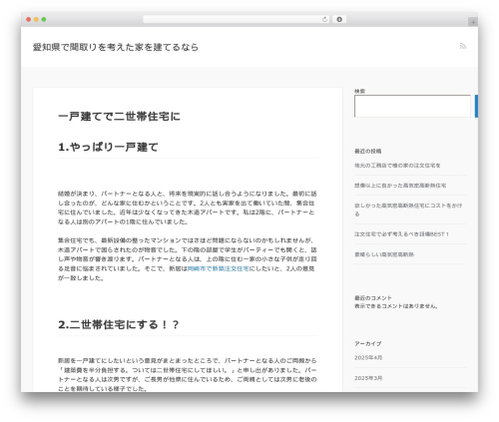
Task: Open post 素晴らしい高気密高断熱
Action: coord(384,254)
